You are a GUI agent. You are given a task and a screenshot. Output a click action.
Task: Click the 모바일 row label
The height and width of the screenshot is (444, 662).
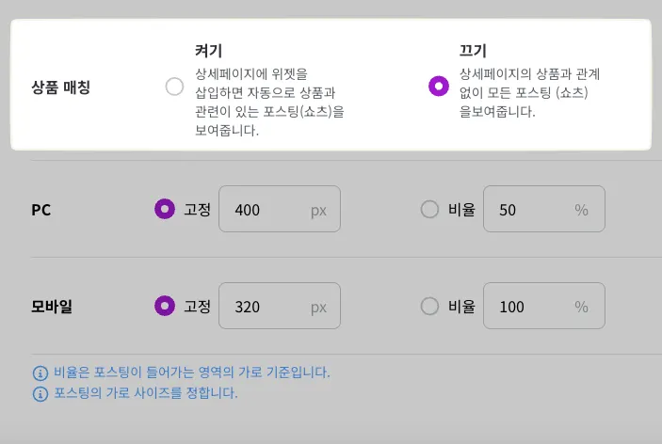(x=54, y=307)
